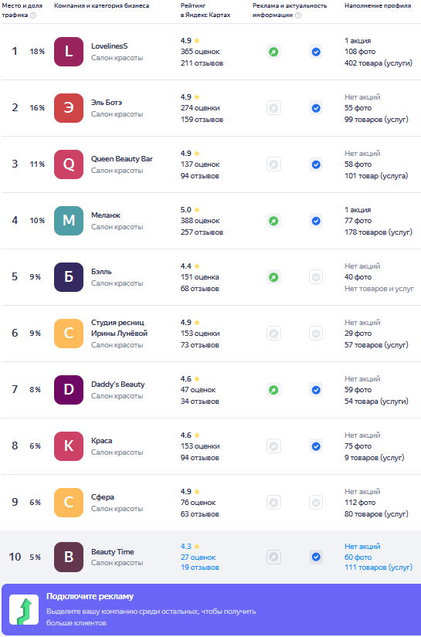Click the gray verified badge for Сфера

tap(316, 503)
